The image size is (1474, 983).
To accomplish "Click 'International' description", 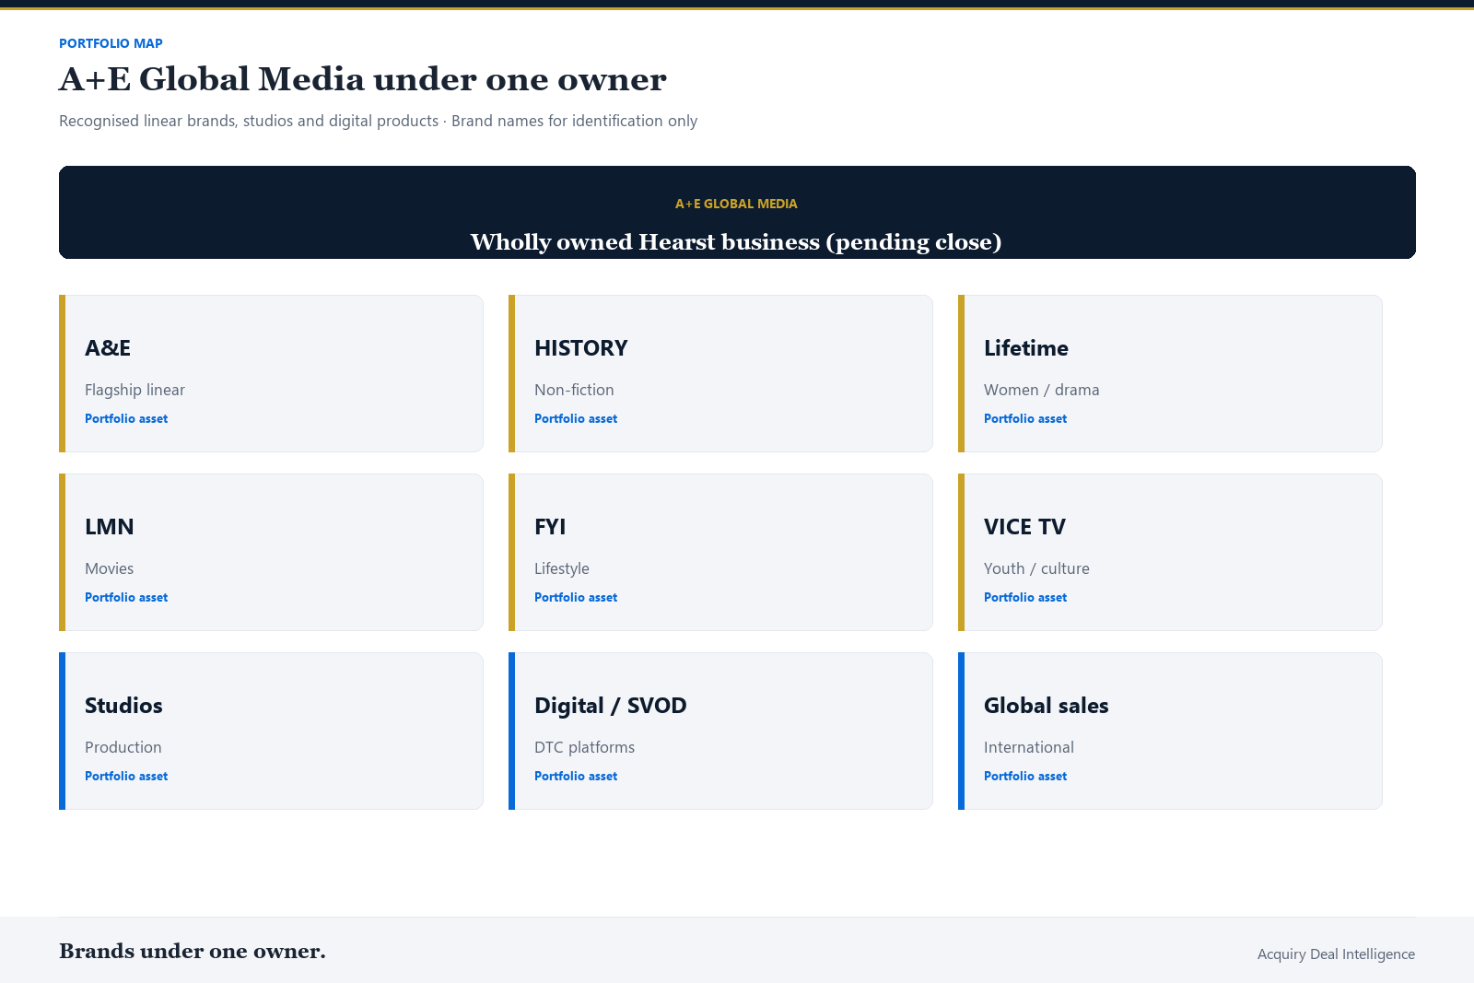I will pyautogui.click(x=1028, y=747).
